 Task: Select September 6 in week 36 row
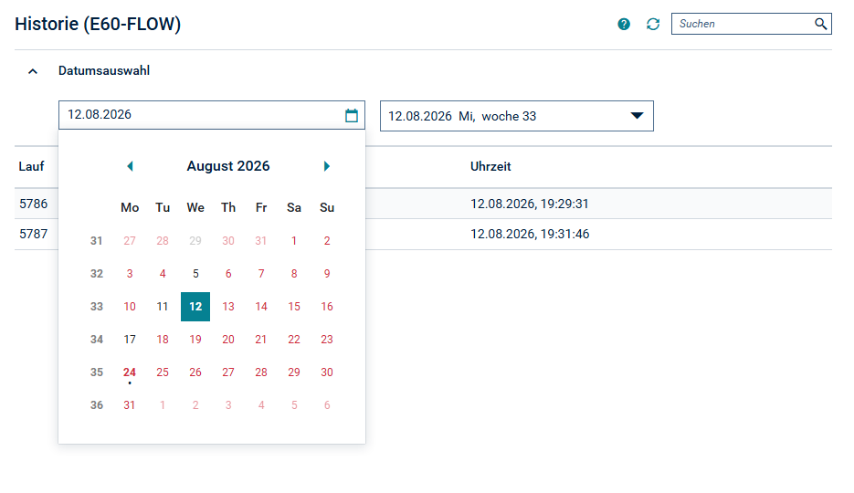click(327, 405)
